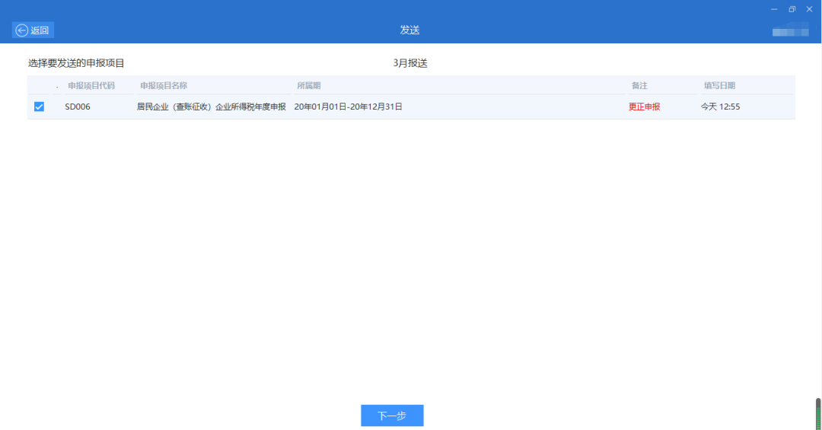
Task: Sort by 备注 column header
Action: point(639,85)
